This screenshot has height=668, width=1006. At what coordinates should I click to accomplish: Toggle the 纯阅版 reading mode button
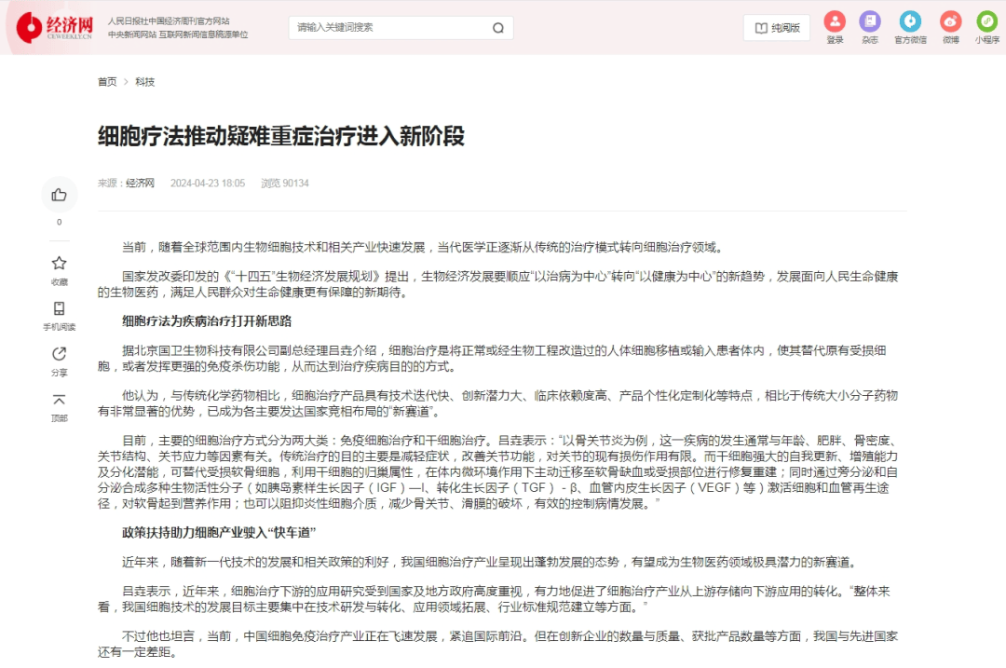pyautogui.click(x=777, y=28)
